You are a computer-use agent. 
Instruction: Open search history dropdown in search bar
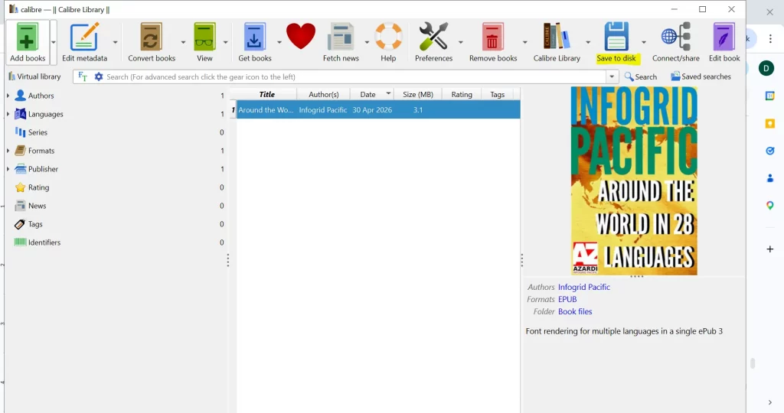[x=612, y=77]
